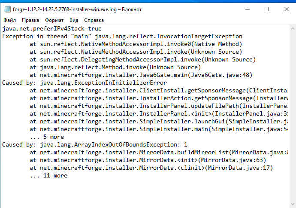Open the Справка menu

(94, 20)
